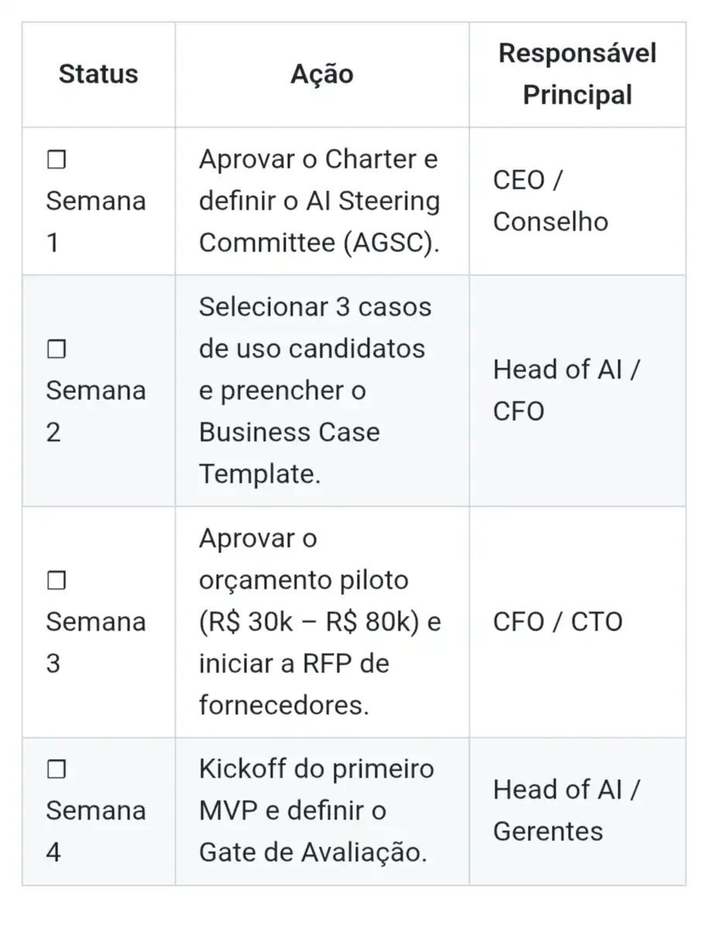Click the Semana 1 label text
The width and height of the screenshot is (708, 930).
[x=95, y=201]
